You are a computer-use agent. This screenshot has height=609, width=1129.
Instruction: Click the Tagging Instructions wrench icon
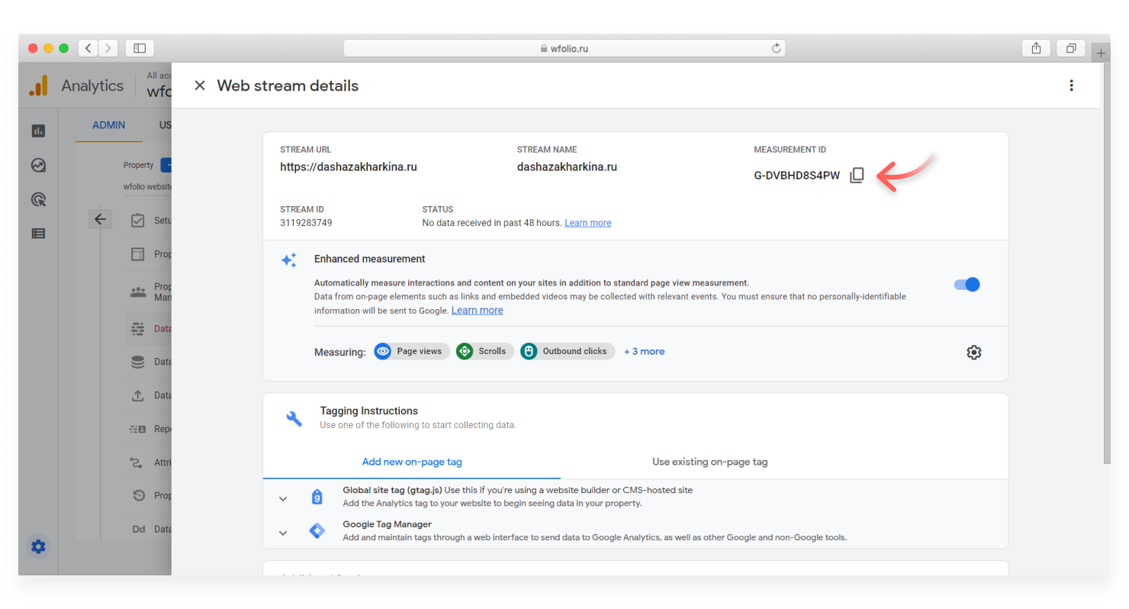click(x=294, y=418)
